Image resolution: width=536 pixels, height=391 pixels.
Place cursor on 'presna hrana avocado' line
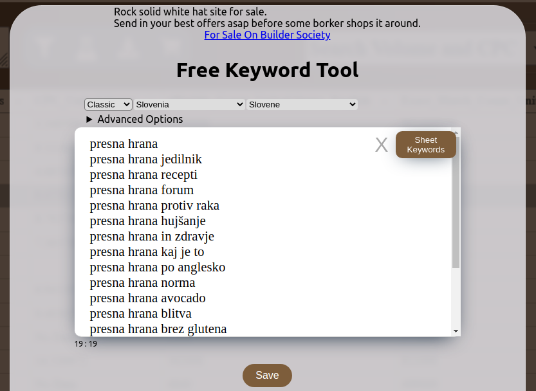coord(147,298)
